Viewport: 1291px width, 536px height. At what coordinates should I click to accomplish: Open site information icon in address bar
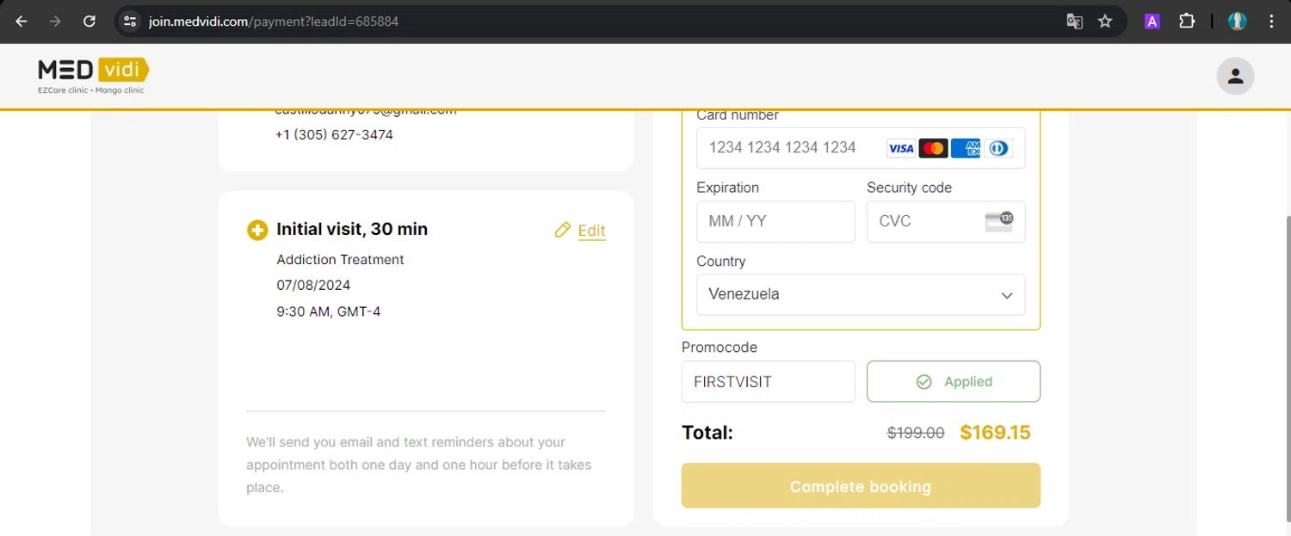(x=130, y=22)
